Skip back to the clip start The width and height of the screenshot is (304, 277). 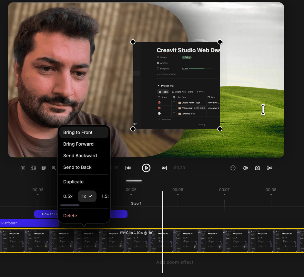click(128, 168)
